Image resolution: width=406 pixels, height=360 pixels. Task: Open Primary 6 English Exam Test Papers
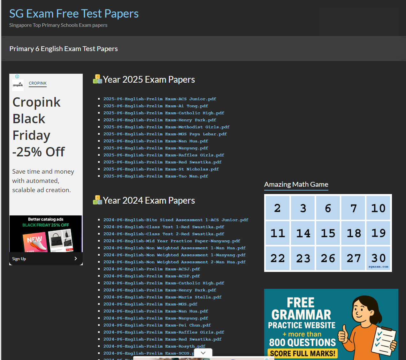[64, 49]
